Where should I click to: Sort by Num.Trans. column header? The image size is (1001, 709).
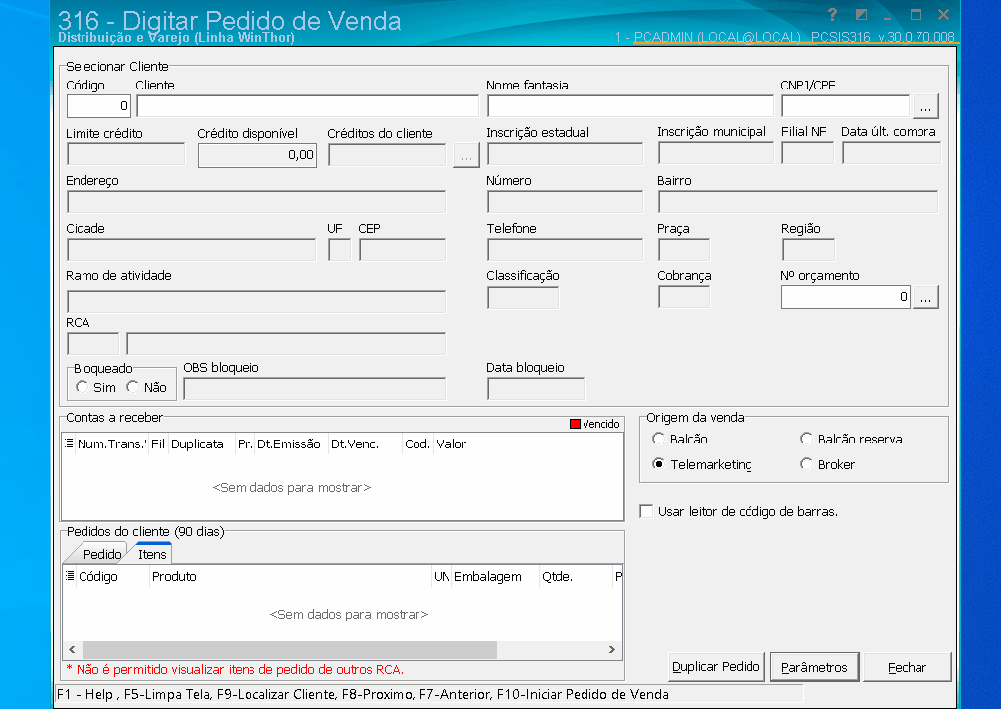pyautogui.click(x=111, y=443)
